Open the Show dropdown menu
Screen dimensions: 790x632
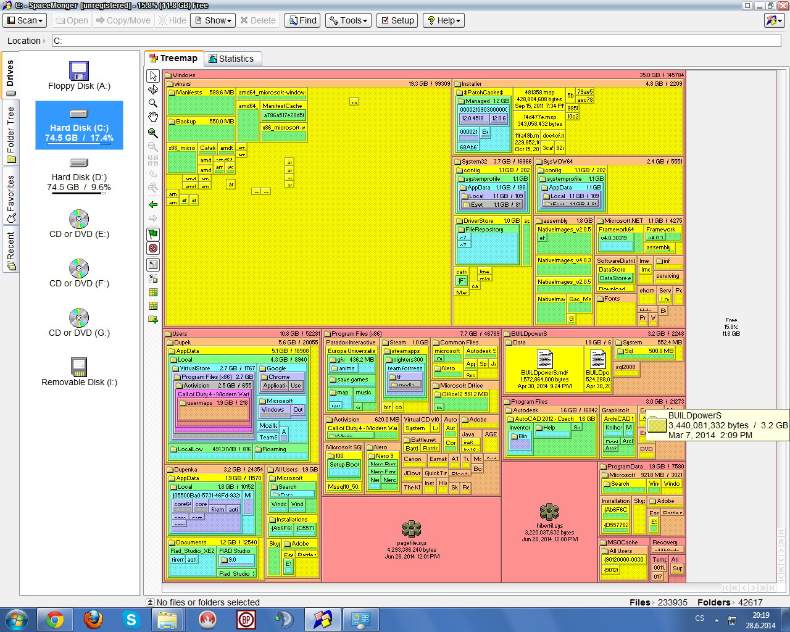pyautogui.click(x=214, y=20)
